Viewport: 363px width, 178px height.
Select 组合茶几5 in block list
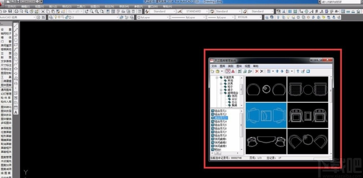click(221, 125)
